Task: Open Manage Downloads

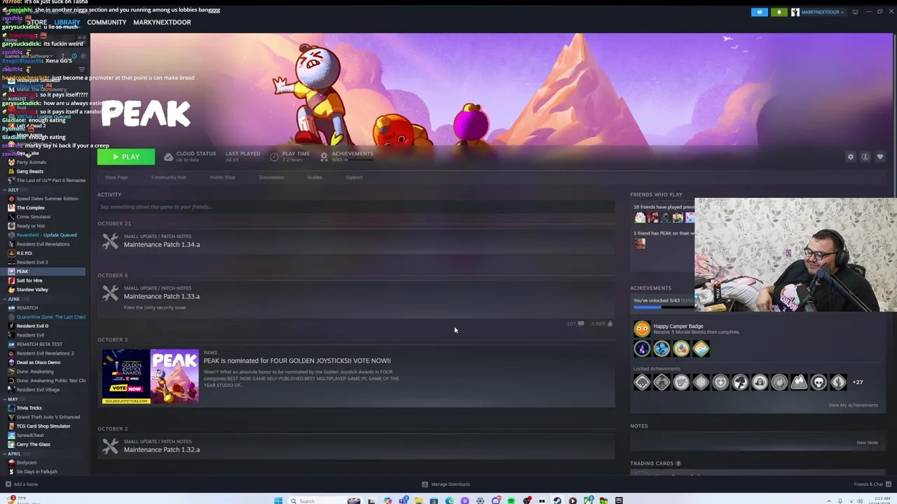Action: [446, 484]
